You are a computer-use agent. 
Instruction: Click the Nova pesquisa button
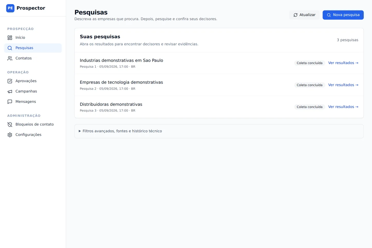click(343, 15)
